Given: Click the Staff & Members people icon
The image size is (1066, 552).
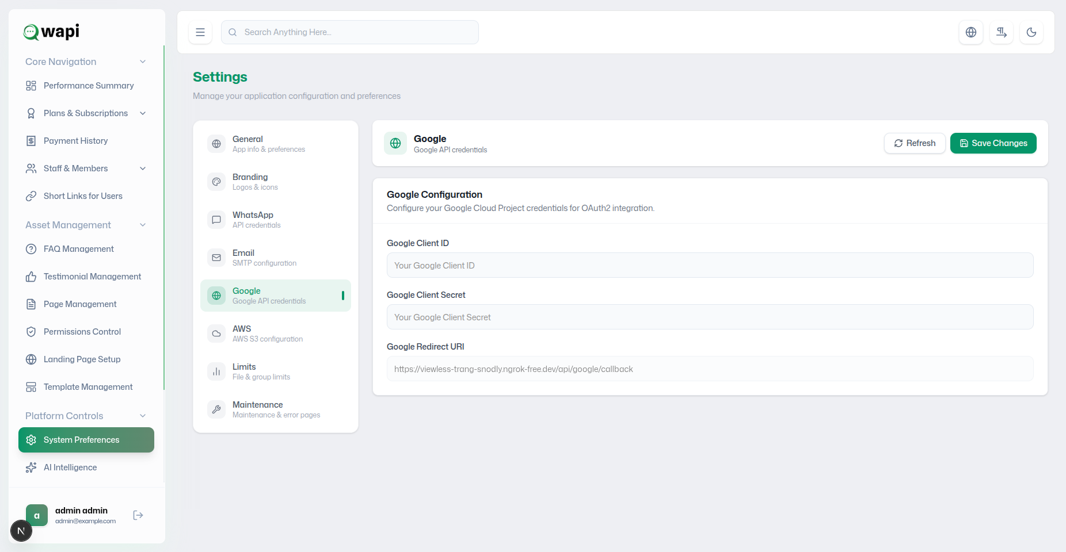Looking at the screenshot, I should click(x=31, y=168).
